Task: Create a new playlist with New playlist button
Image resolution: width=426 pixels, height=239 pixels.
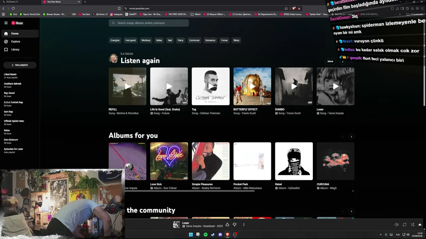Action: coord(20,65)
